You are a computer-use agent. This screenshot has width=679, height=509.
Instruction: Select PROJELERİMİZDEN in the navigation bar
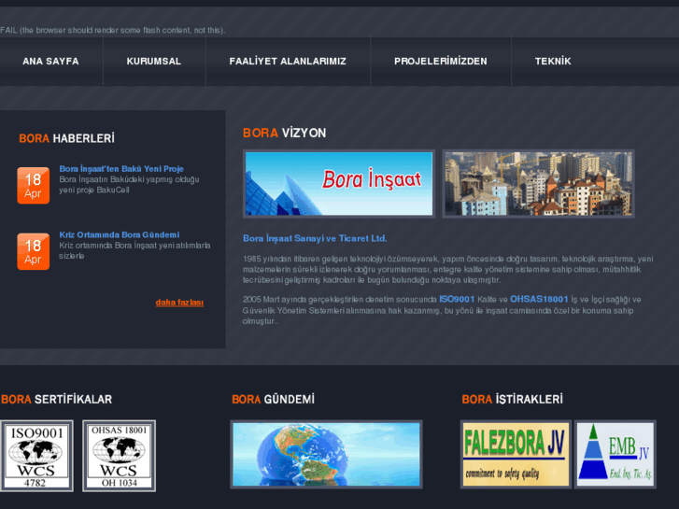click(441, 61)
